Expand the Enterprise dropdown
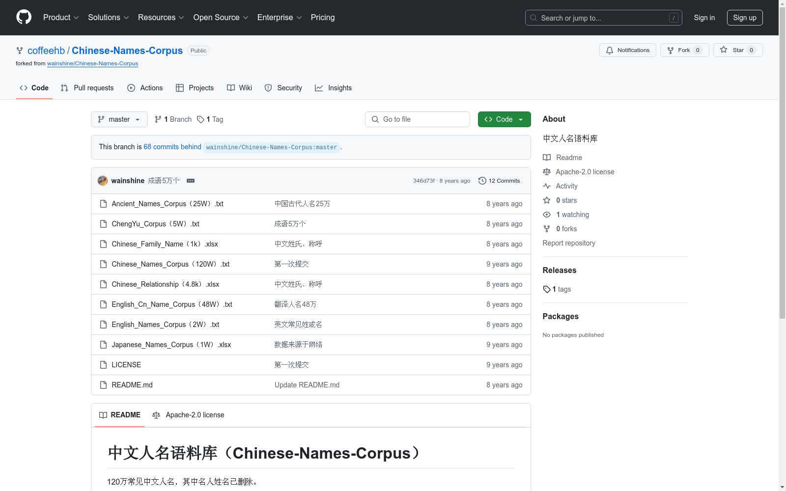The height and width of the screenshot is (491, 786). (279, 17)
